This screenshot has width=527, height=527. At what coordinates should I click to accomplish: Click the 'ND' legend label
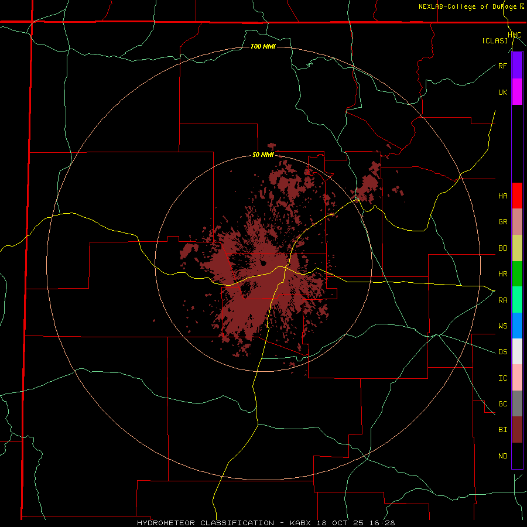click(x=502, y=456)
